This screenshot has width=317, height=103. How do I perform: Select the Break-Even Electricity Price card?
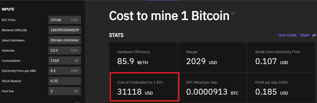coord(281,57)
